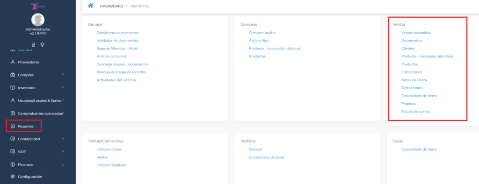Open Validador de documentos report

[x=117, y=40]
